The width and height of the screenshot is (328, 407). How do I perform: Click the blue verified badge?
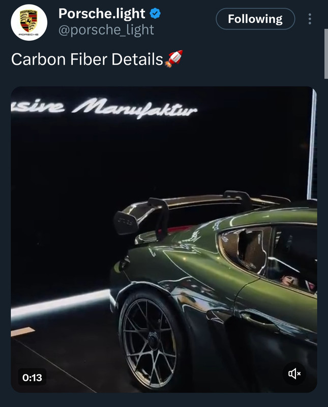pos(155,13)
